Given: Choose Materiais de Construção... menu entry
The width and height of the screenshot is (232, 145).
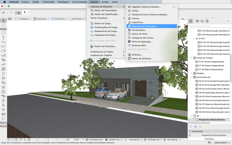Looking at the screenshot, I should click(152, 26).
